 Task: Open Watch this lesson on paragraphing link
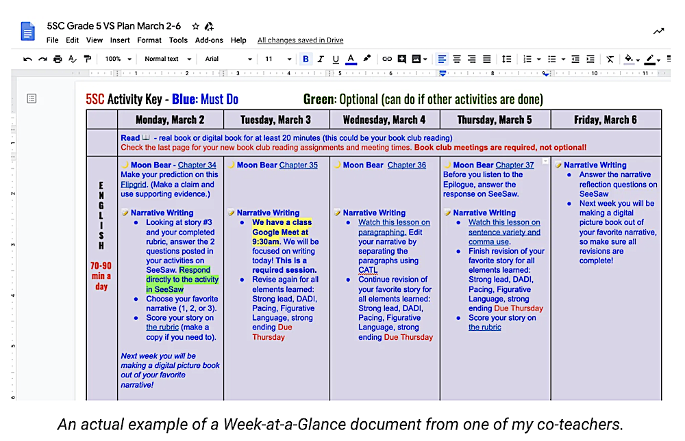tap(394, 227)
